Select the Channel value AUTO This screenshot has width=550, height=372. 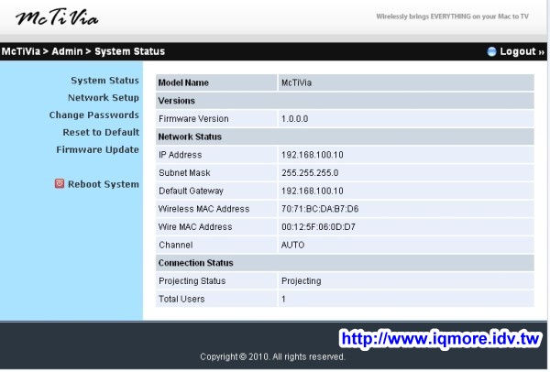point(292,245)
